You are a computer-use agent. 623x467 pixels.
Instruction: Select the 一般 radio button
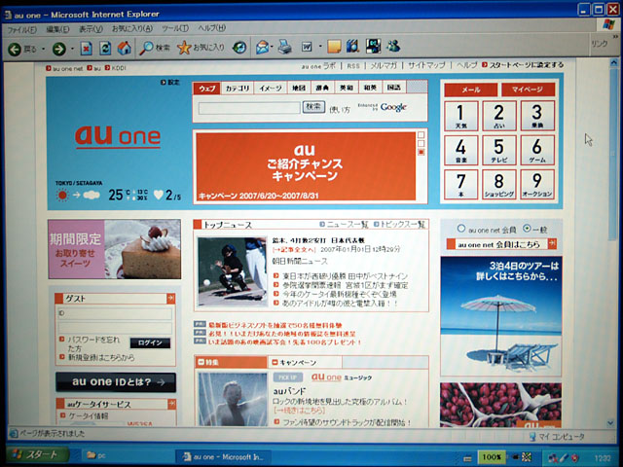(527, 228)
